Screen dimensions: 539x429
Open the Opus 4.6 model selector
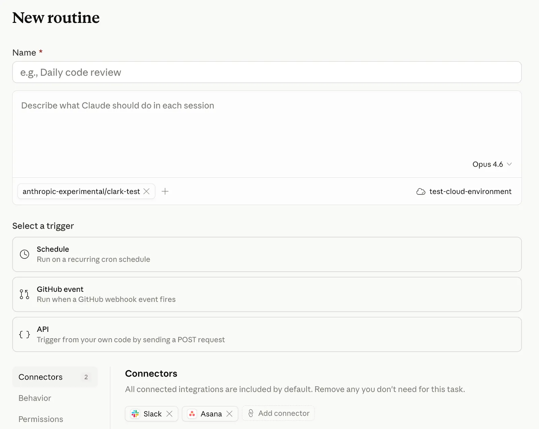point(492,164)
